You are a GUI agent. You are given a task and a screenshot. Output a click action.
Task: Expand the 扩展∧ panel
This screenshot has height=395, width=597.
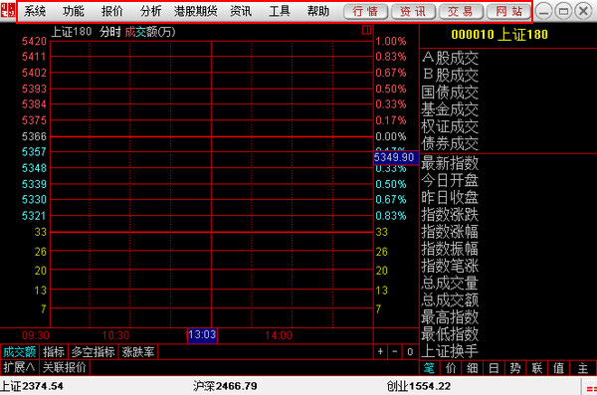(x=19, y=367)
